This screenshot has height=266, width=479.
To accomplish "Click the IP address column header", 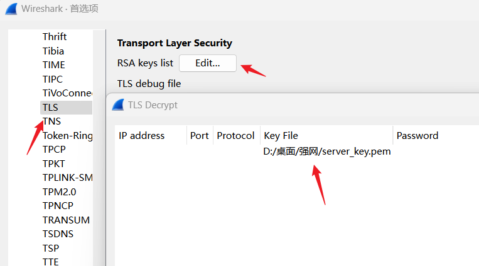I will pyautogui.click(x=142, y=136).
